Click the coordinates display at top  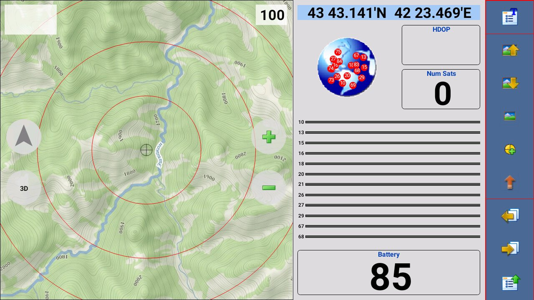coord(389,13)
